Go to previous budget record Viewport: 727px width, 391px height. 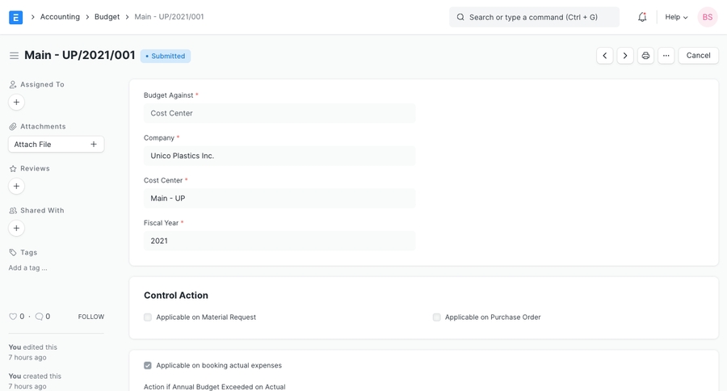(x=605, y=56)
